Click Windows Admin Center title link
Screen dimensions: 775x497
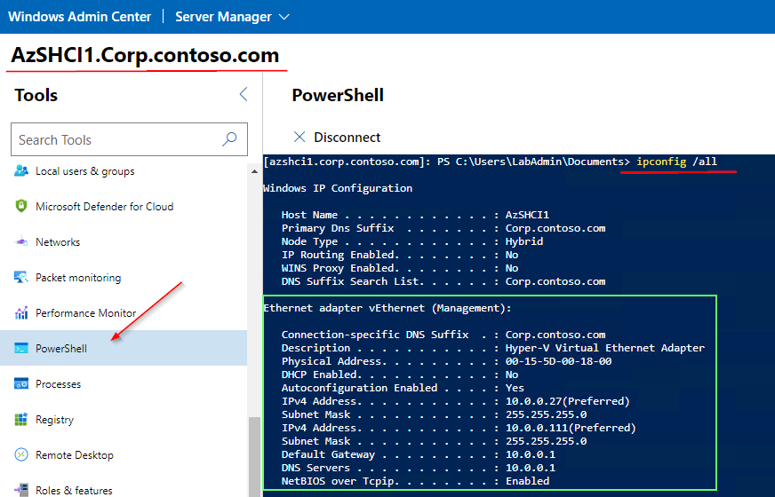(80, 17)
